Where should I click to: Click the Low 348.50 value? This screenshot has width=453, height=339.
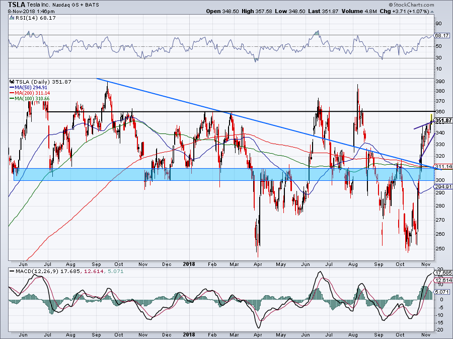point(290,11)
